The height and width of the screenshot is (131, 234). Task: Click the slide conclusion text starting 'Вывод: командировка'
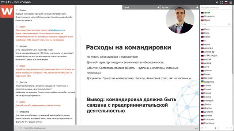(132, 105)
